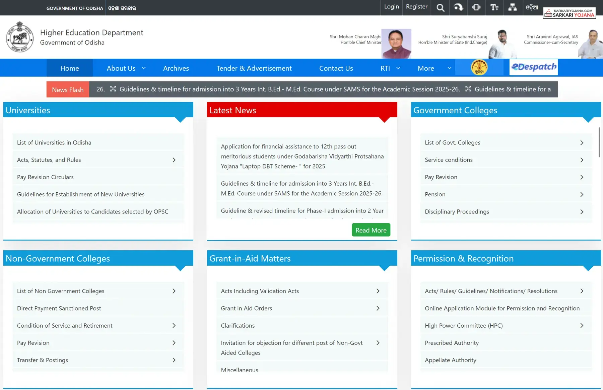Open the sitemap icon in the top bar

513,7
